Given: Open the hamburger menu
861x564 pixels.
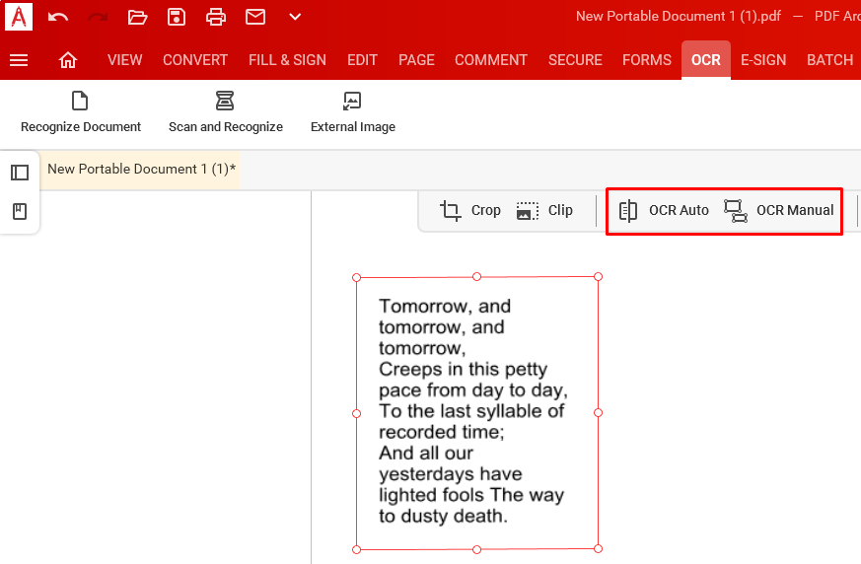Looking at the screenshot, I should 19,60.
